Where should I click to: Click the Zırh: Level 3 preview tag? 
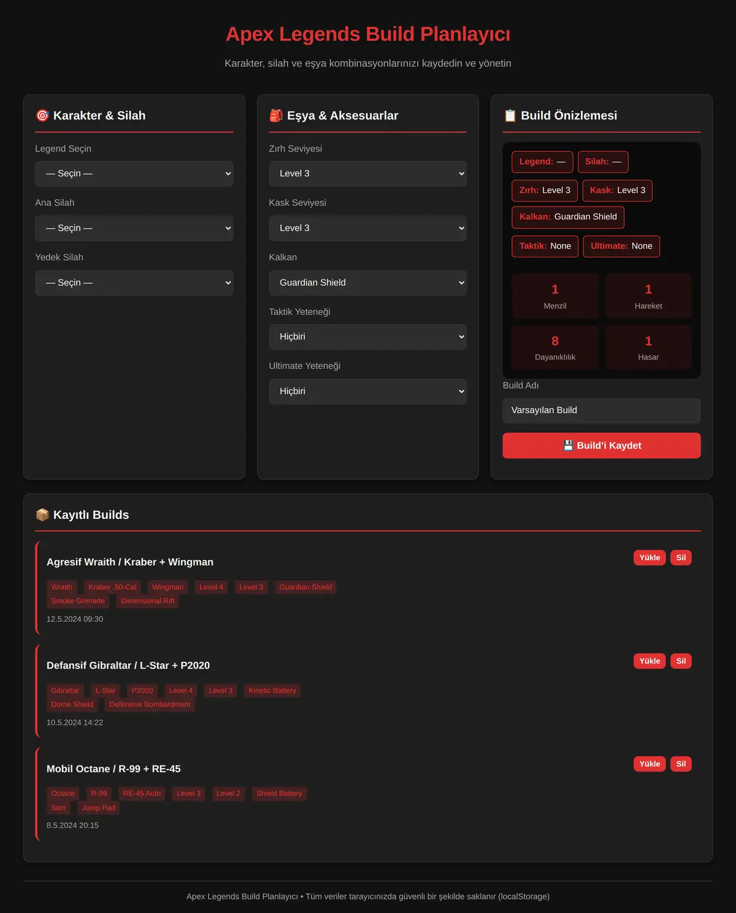pyautogui.click(x=545, y=191)
